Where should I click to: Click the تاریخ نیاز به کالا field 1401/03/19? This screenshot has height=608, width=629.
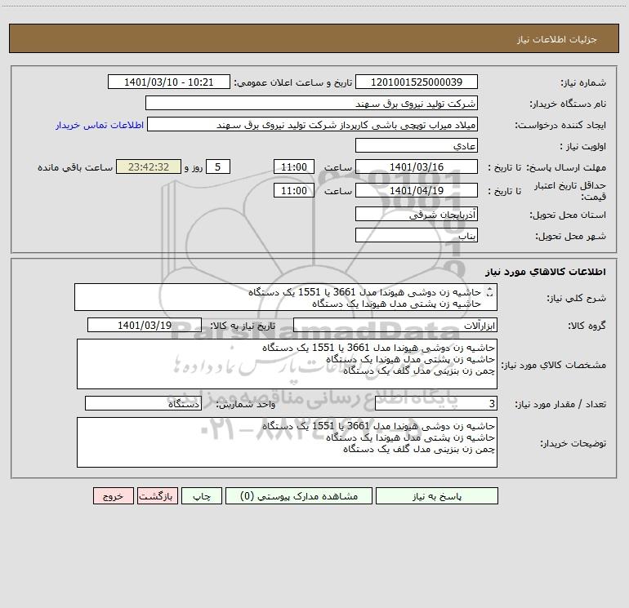click(145, 325)
